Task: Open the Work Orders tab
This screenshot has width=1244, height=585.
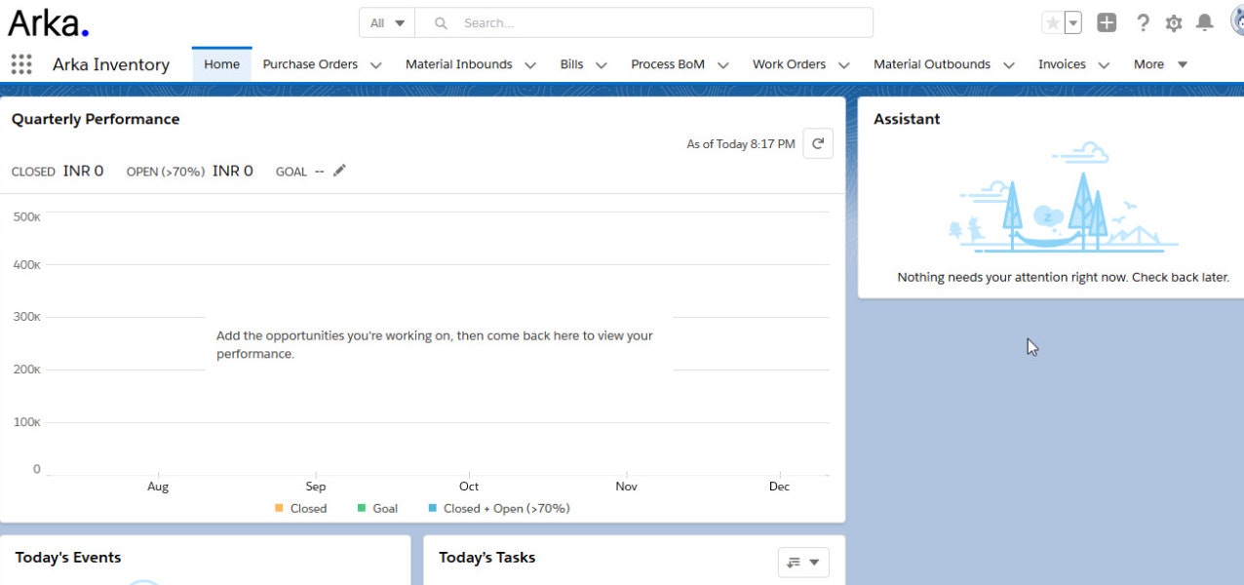Action: pos(790,64)
